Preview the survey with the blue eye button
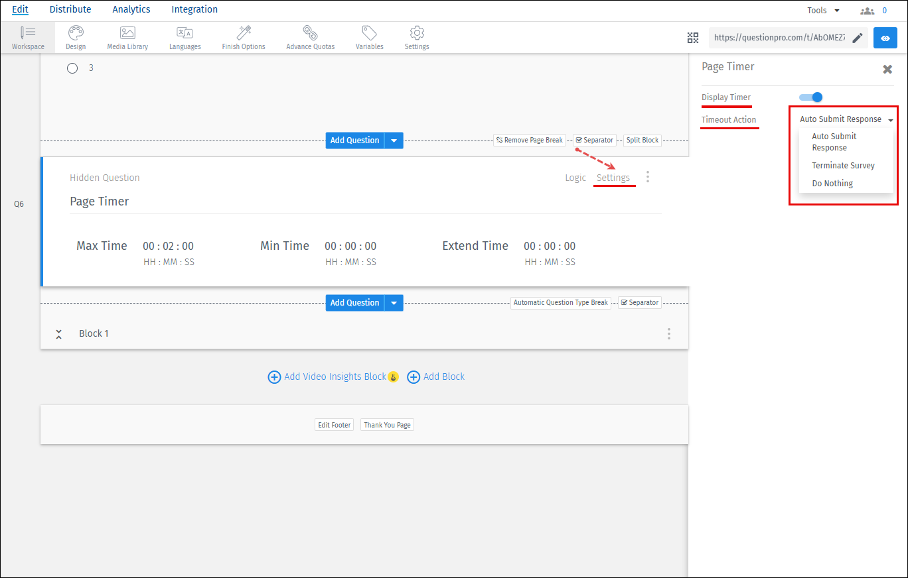The image size is (908, 578). pos(885,38)
